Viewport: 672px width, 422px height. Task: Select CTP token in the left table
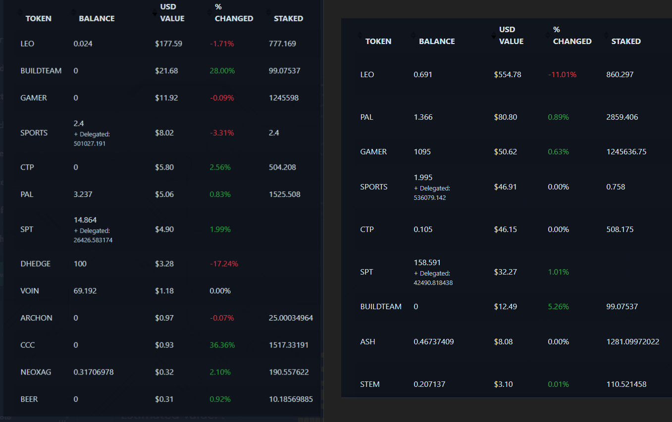point(27,167)
